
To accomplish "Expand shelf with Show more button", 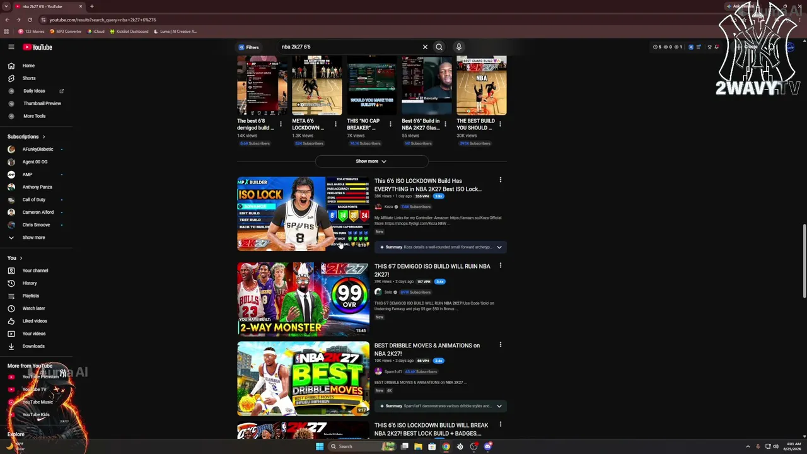I will [371, 161].
